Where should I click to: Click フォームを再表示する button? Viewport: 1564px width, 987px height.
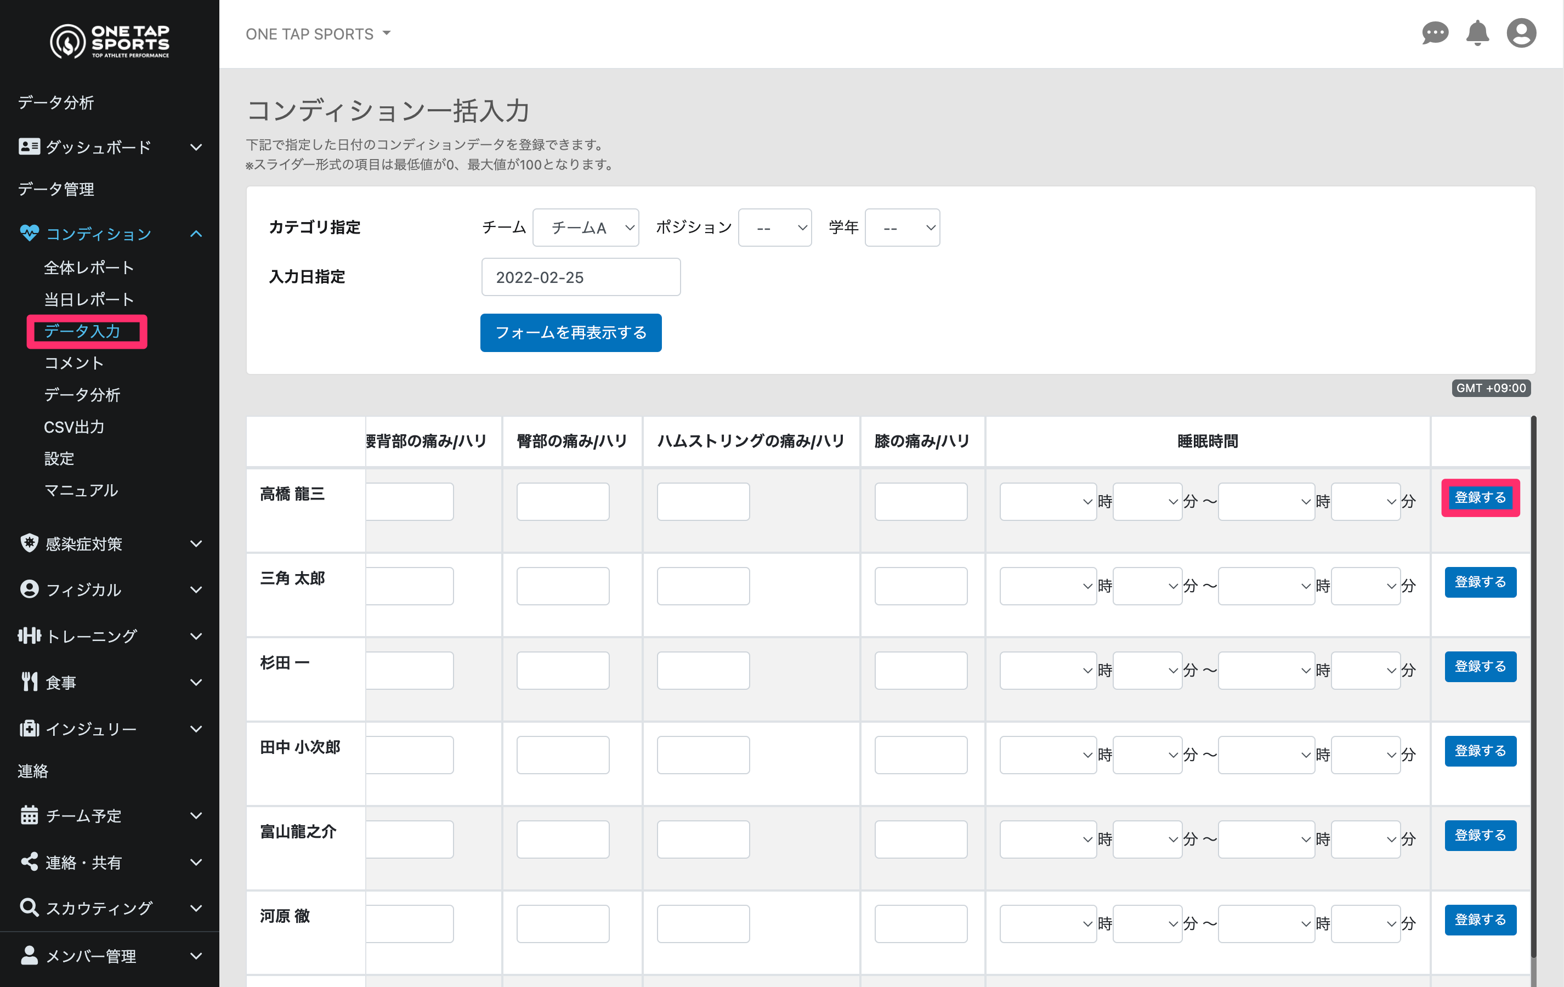[x=571, y=332]
